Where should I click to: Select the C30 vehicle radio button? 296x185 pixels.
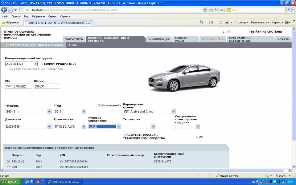(x=8, y=167)
